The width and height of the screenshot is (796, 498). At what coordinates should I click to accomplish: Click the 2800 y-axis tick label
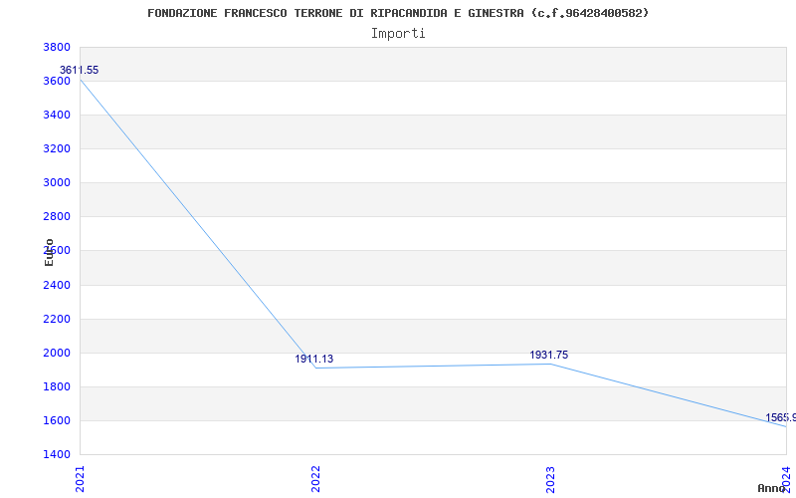(x=57, y=217)
